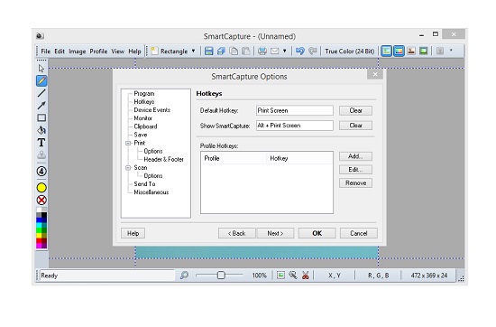The width and height of the screenshot is (496, 327).
Task: Open the Help menu in menu bar
Action: pyautogui.click(x=134, y=51)
